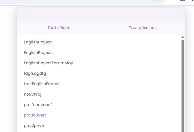The image size is (194, 132).
Task: Click the scroll-up arrow of the project list
Action: [x=183, y=37]
